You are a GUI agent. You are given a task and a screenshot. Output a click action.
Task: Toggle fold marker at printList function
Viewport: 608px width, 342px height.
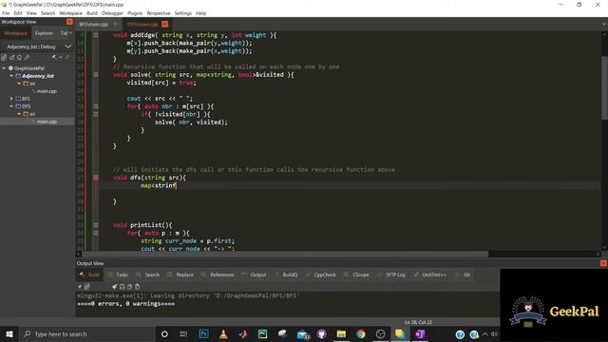pyautogui.click(x=95, y=225)
